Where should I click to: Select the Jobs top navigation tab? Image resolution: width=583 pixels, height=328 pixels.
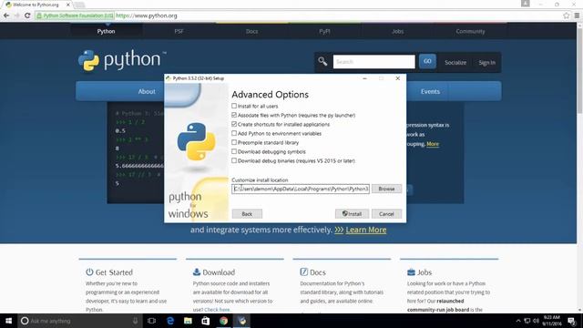397,31
